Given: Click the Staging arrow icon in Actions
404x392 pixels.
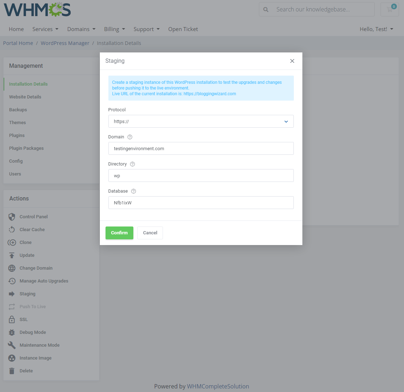Looking at the screenshot, I should pos(12,294).
